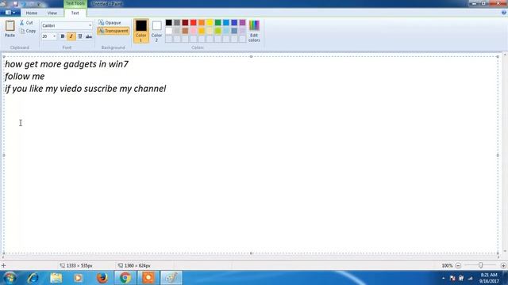Open Edit colors dialog
The height and width of the screenshot is (285, 508).
pos(254,31)
